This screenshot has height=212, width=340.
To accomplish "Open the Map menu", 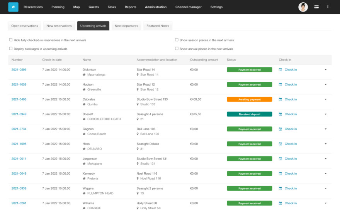I will click(76, 7).
